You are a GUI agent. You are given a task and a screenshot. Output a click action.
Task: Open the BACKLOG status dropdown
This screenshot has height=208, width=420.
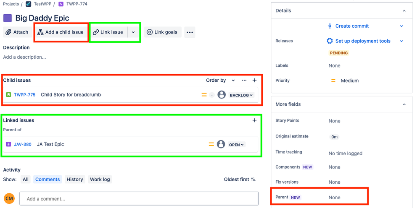241,95
